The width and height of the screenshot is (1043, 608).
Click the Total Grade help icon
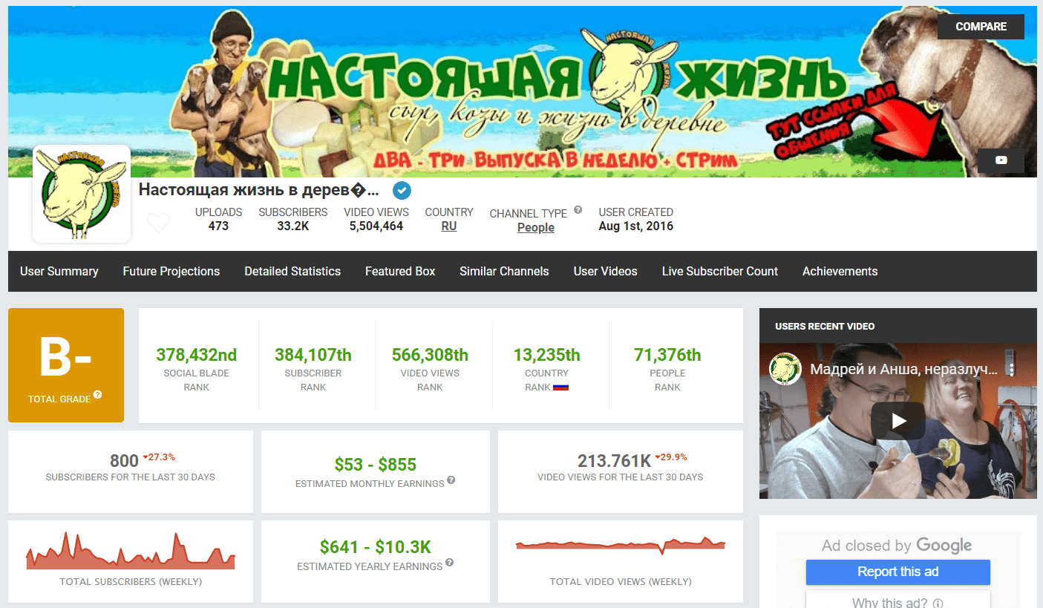98,395
